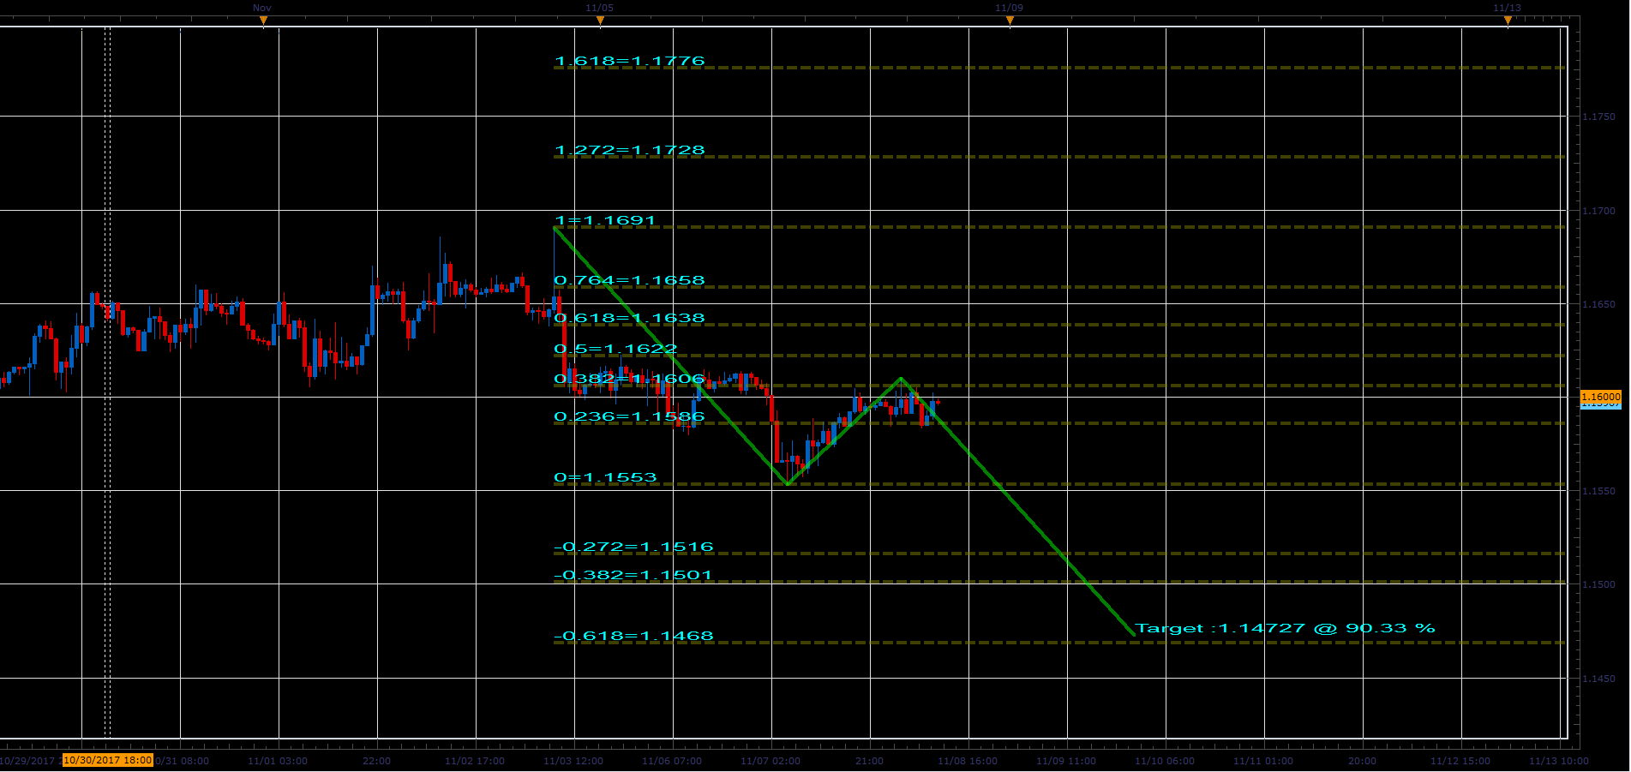Click the 11/13 10:00 time axis label
Image resolution: width=1631 pixels, height=772 pixels.
tap(1559, 761)
